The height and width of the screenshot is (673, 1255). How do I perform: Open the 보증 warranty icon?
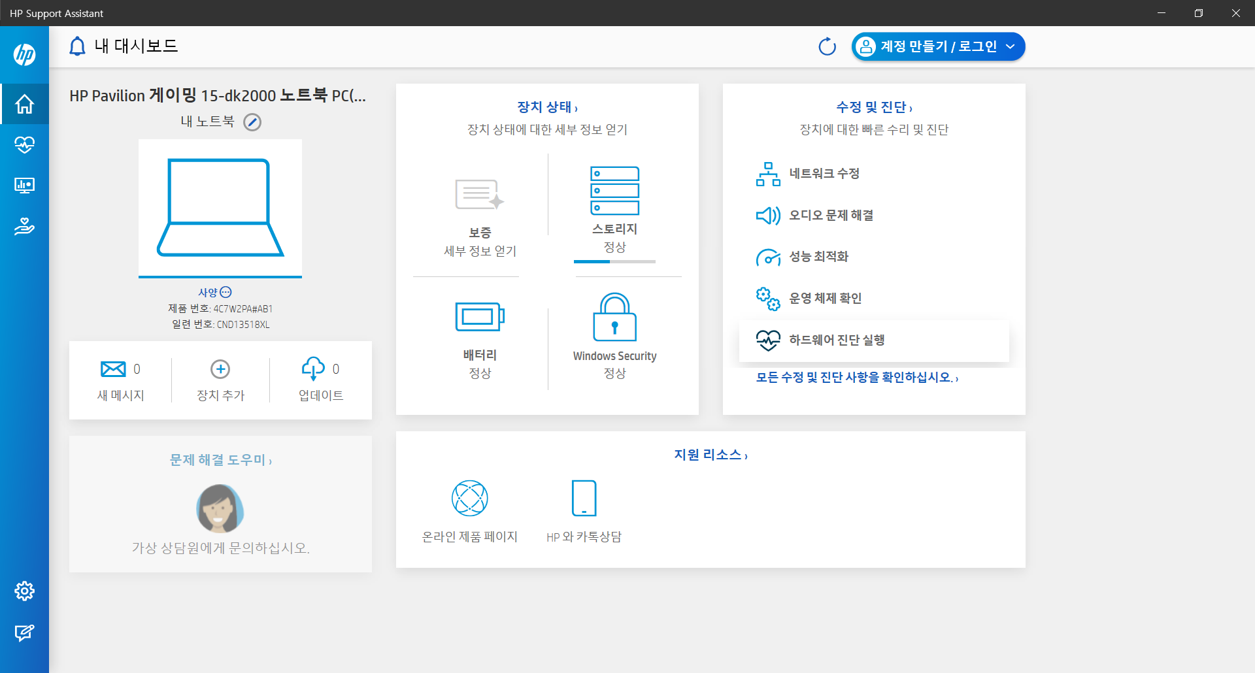tap(480, 195)
